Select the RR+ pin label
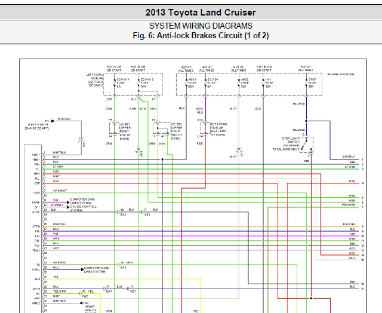Image resolution: width=382 pixels, height=313 pixels. 37,174
